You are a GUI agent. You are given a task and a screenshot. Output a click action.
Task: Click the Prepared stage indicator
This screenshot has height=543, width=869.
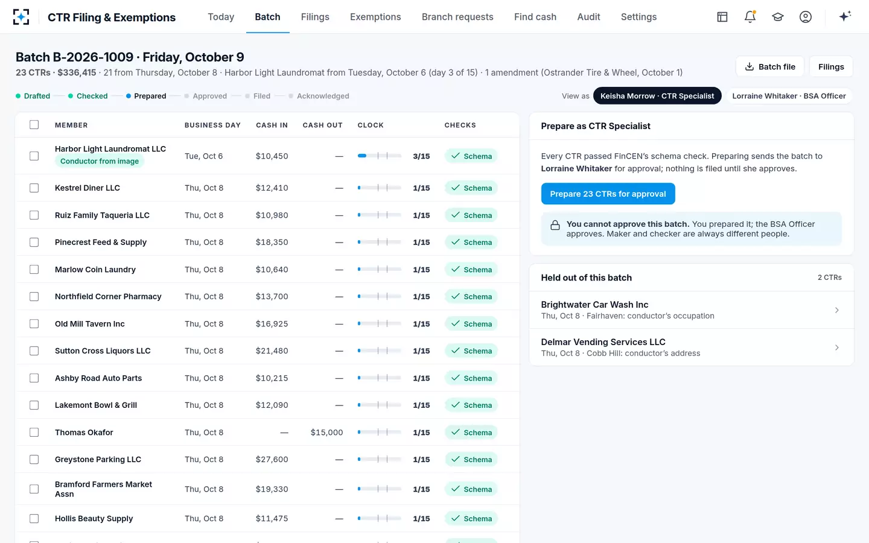coord(146,96)
